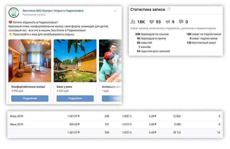Click the help question mark next to Статистика записи
This screenshot has height=149, width=230.
point(169,9)
